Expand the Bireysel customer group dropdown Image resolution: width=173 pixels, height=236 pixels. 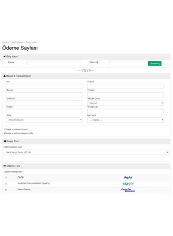[125, 103]
